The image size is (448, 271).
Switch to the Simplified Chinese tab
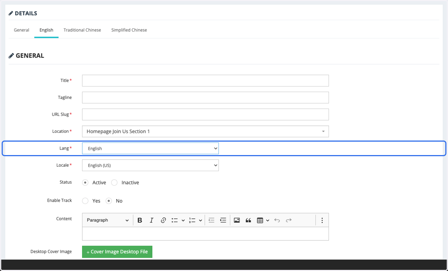click(129, 30)
